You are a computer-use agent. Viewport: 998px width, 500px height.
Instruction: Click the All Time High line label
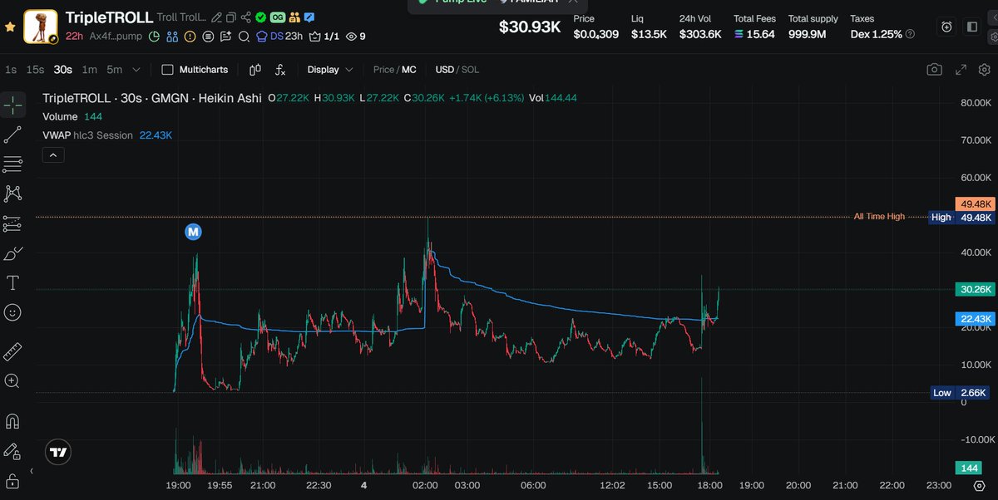[879, 217]
